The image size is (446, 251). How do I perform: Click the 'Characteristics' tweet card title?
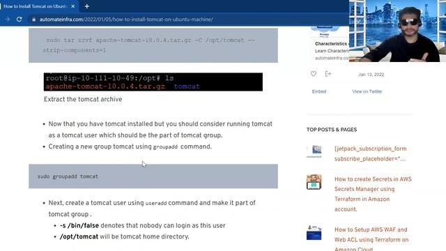(x=331, y=43)
